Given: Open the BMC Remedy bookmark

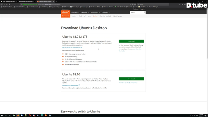Looking at the screenshot, I should click(x=7, y=7).
